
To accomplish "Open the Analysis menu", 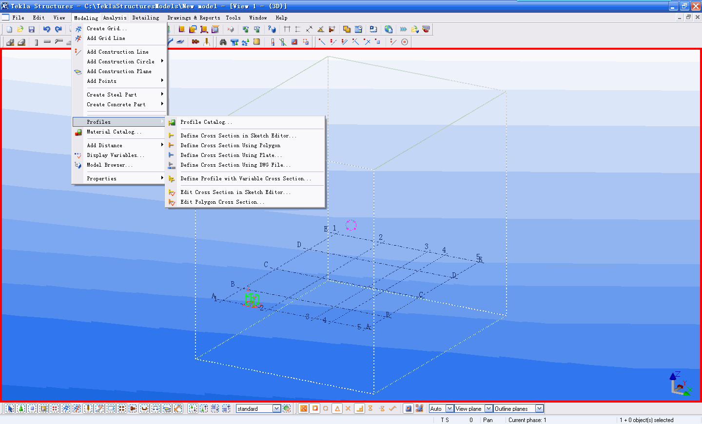I will [115, 18].
